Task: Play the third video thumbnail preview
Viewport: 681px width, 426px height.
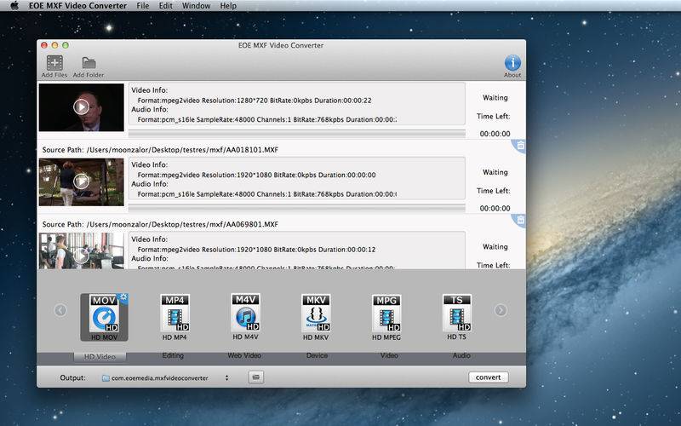Action: 81,256
